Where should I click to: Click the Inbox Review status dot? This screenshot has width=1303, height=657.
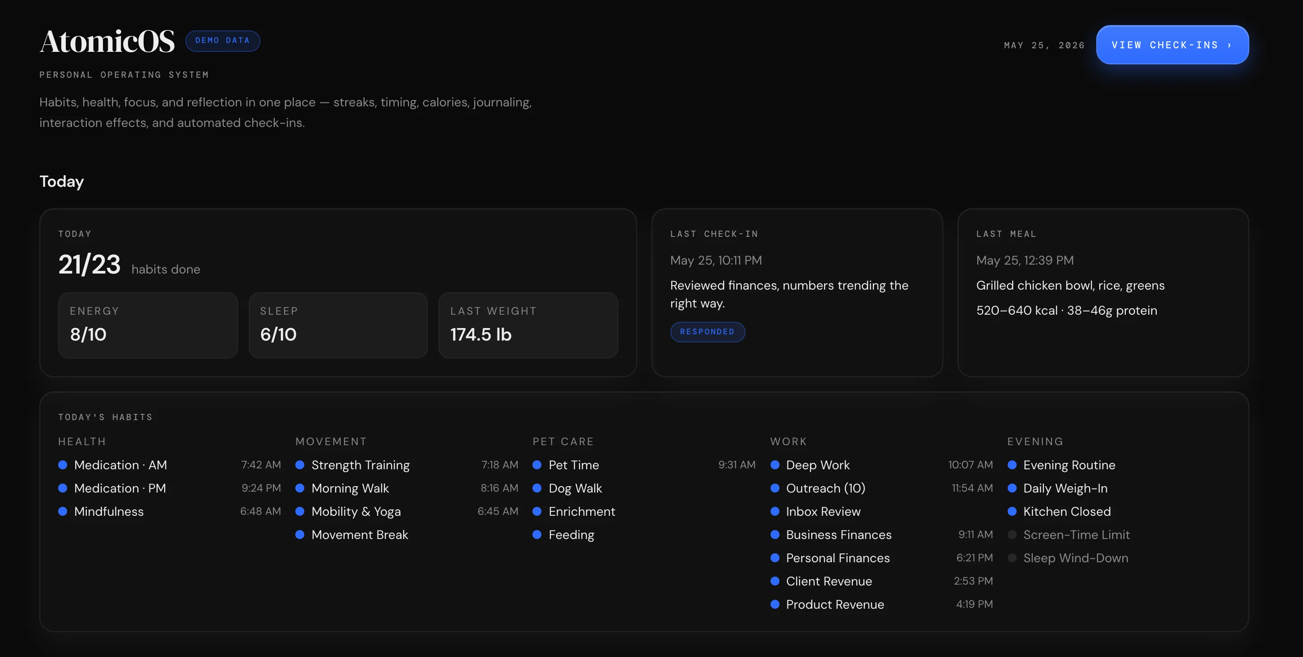775,511
